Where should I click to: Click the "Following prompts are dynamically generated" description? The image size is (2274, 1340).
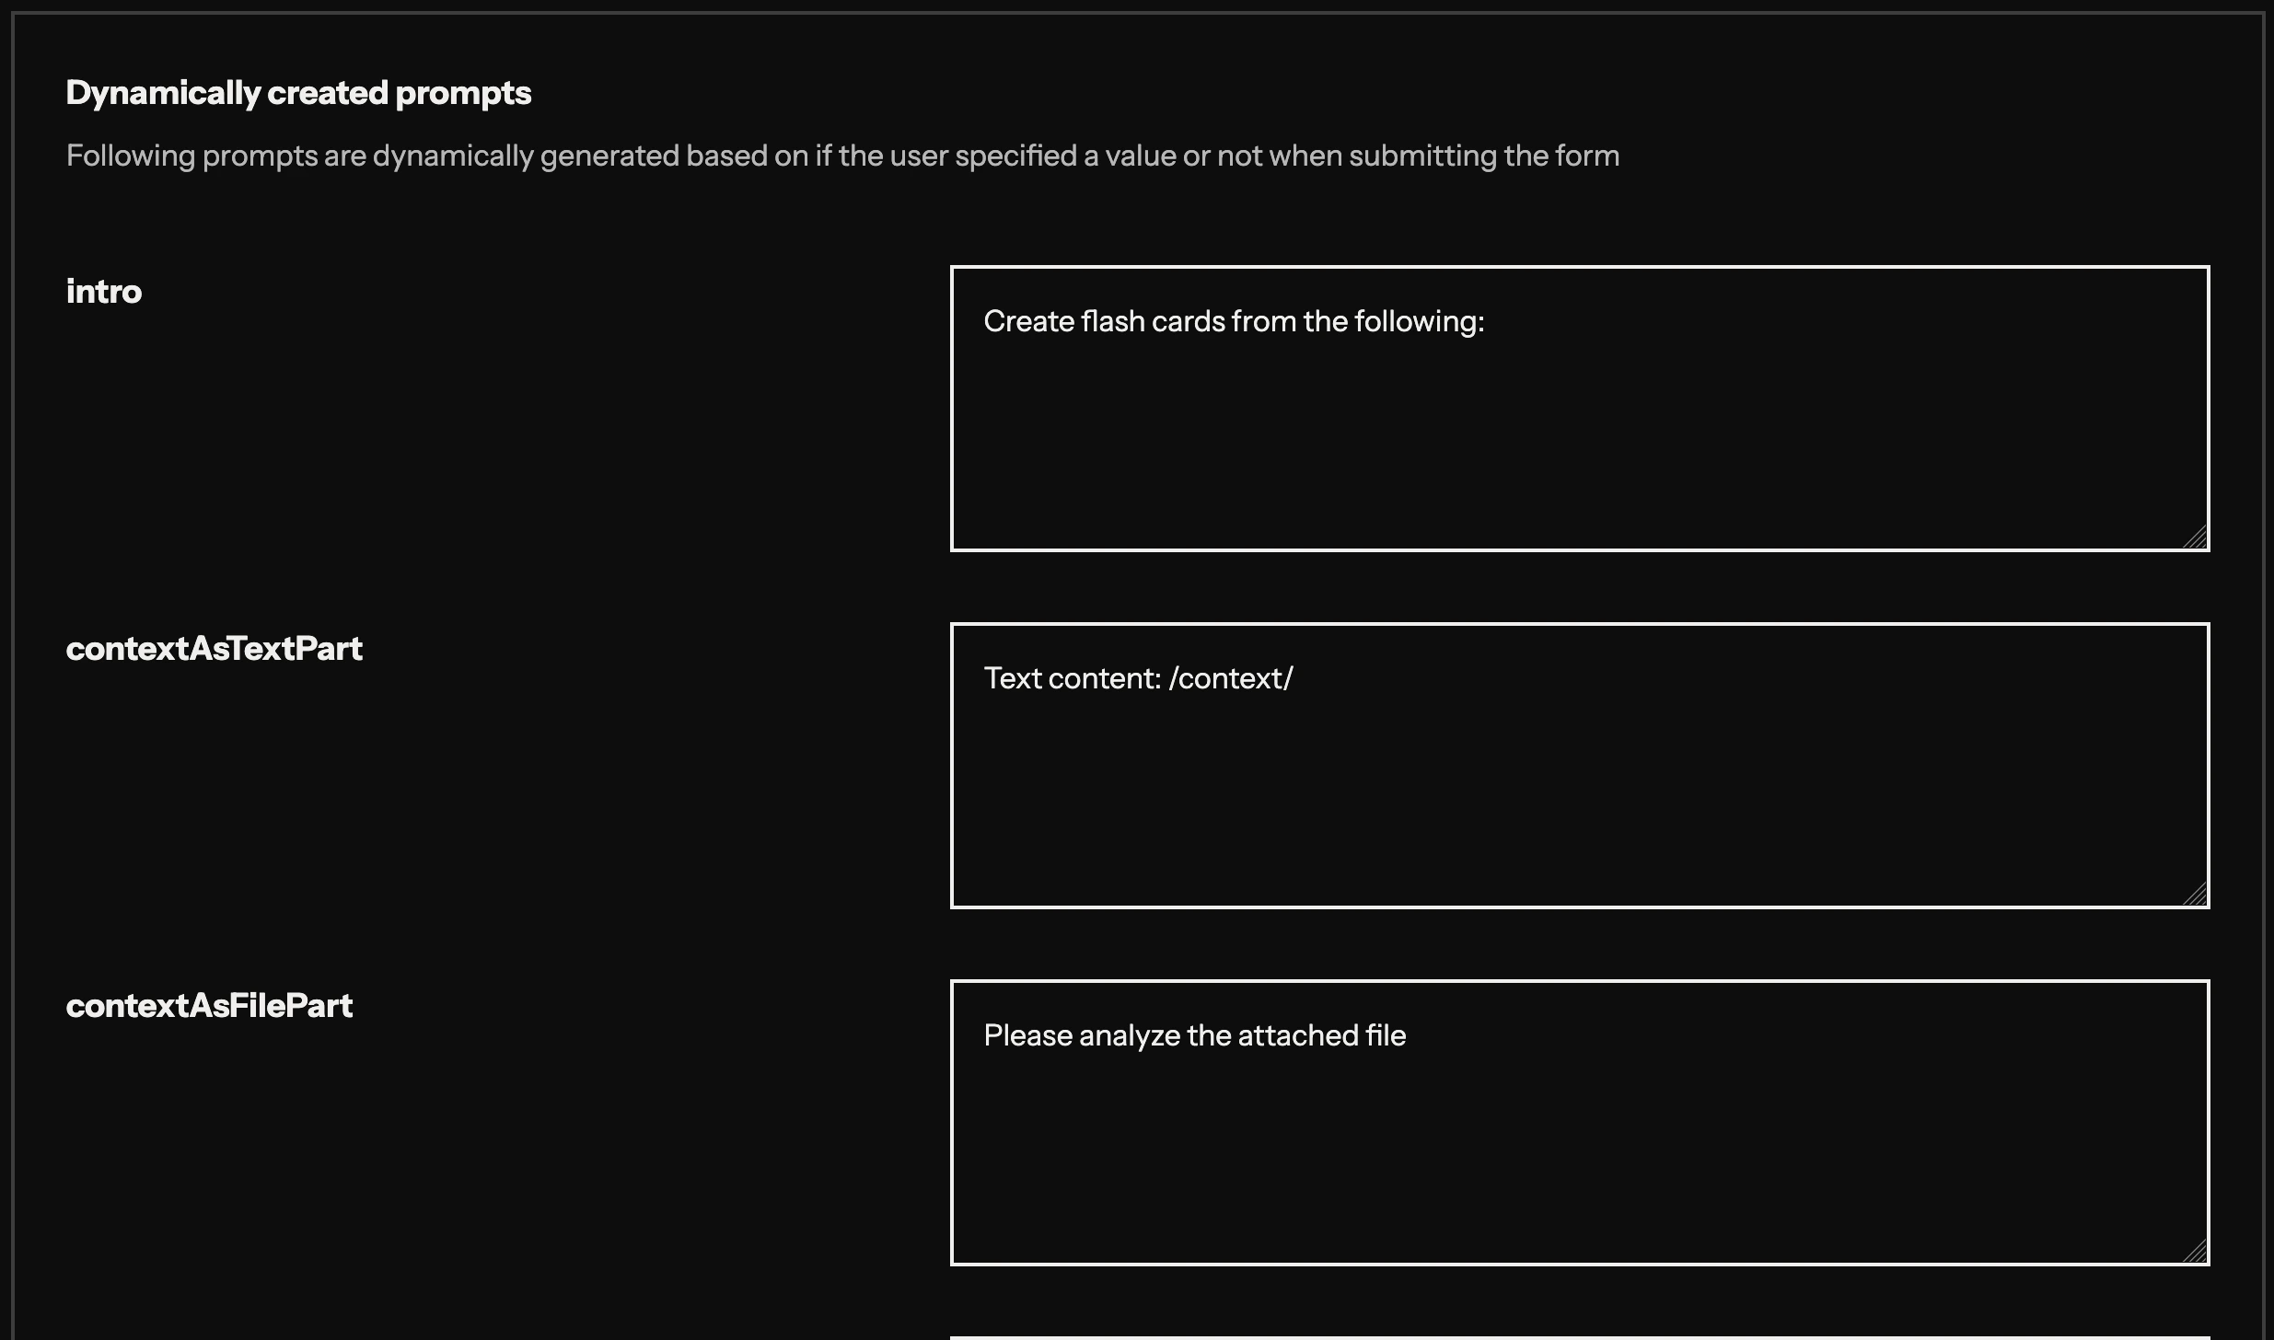click(x=842, y=156)
